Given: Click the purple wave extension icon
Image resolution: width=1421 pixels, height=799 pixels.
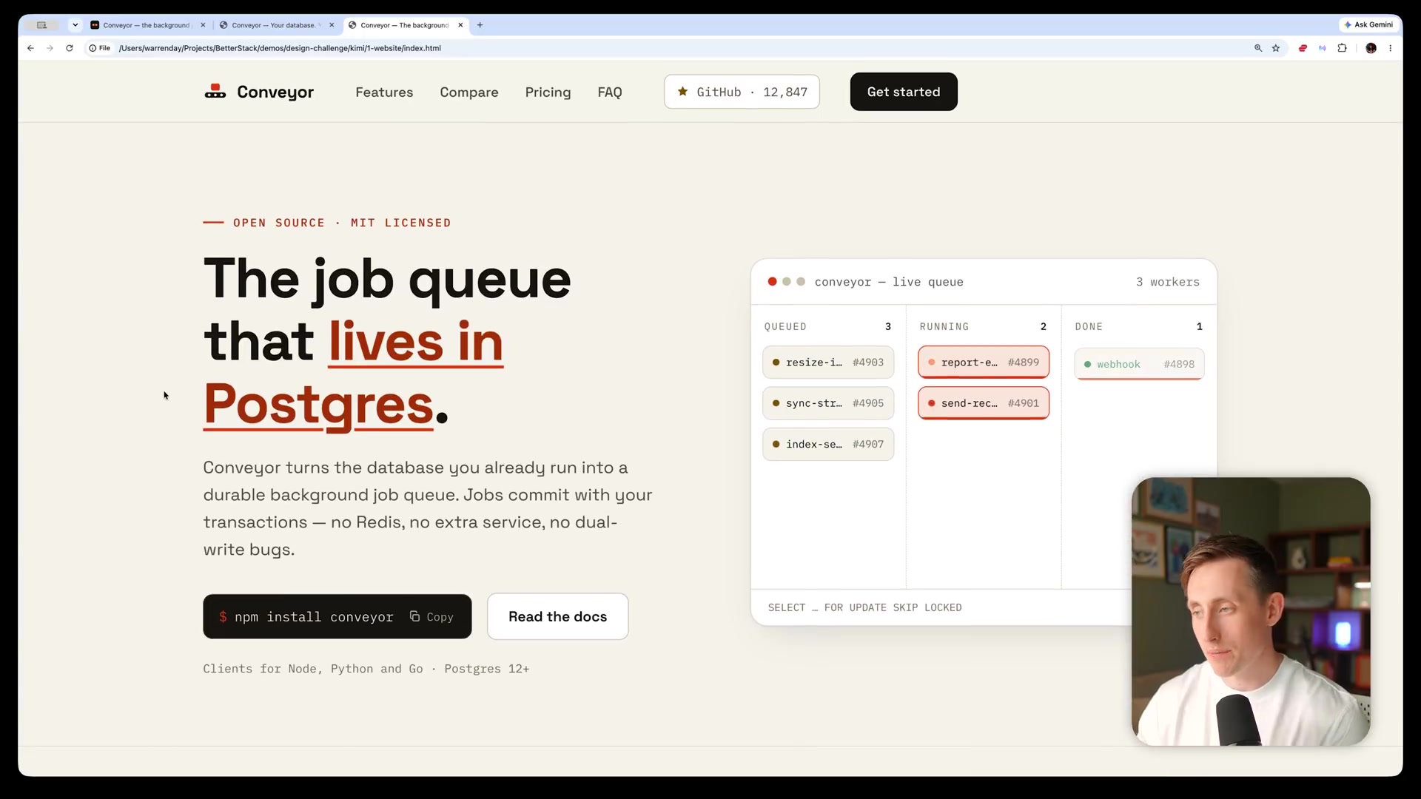Looking at the screenshot, I should (1322, 48).
